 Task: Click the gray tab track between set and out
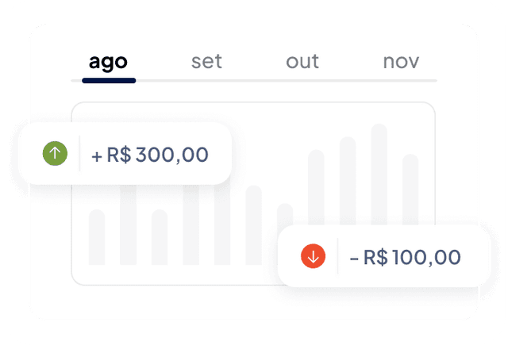pos(254,81)
